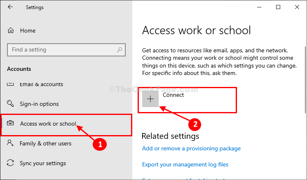The image size is (307, 180).
Task: Go to Settings Home
Action: pyautogui.click(x=28, y=30)
